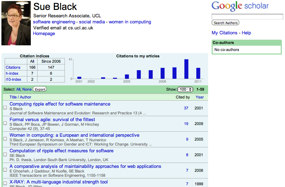Image resolution: width=285 pixels, height=187 pixels.
Task: Sort by the Title / Author header
Action: [20, 97]
